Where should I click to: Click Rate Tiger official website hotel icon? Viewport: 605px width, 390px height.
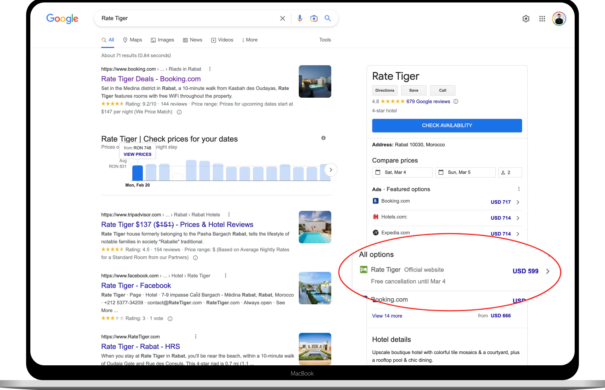364,270
